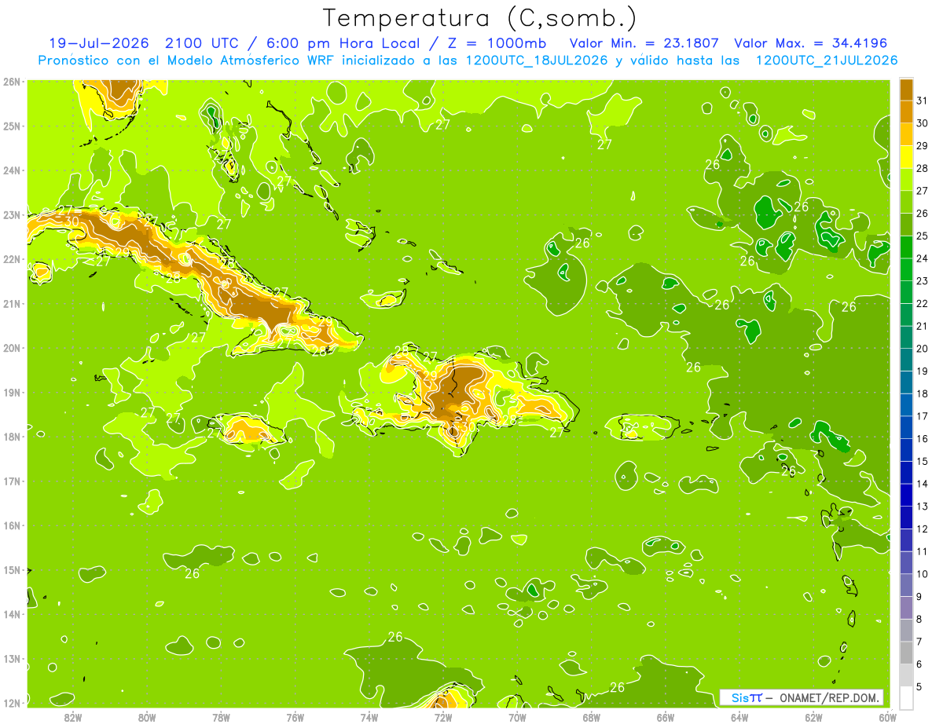The image size is (943, 728).
Task: Click the title "Temperatura (C,somb.)"
Action: pyautogui.click(x=480, y=18)
